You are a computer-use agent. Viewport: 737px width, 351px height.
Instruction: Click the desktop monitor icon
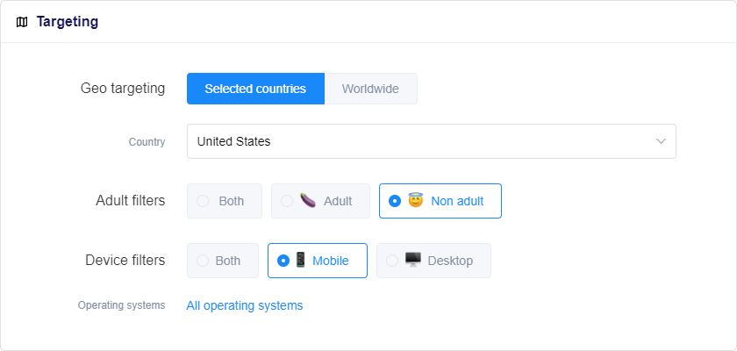[413, 260]
